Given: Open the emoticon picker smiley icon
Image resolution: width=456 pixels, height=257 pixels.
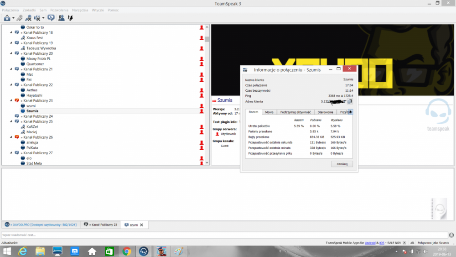Looking at the screenshot, I should tap(451, 235).
